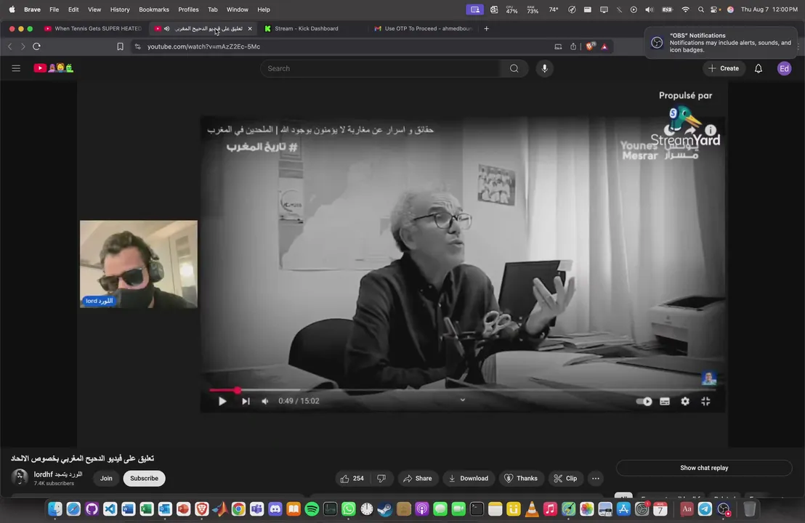Open the Bookmarks menu
Screen dimensions: 805x523
click(154, 9)
